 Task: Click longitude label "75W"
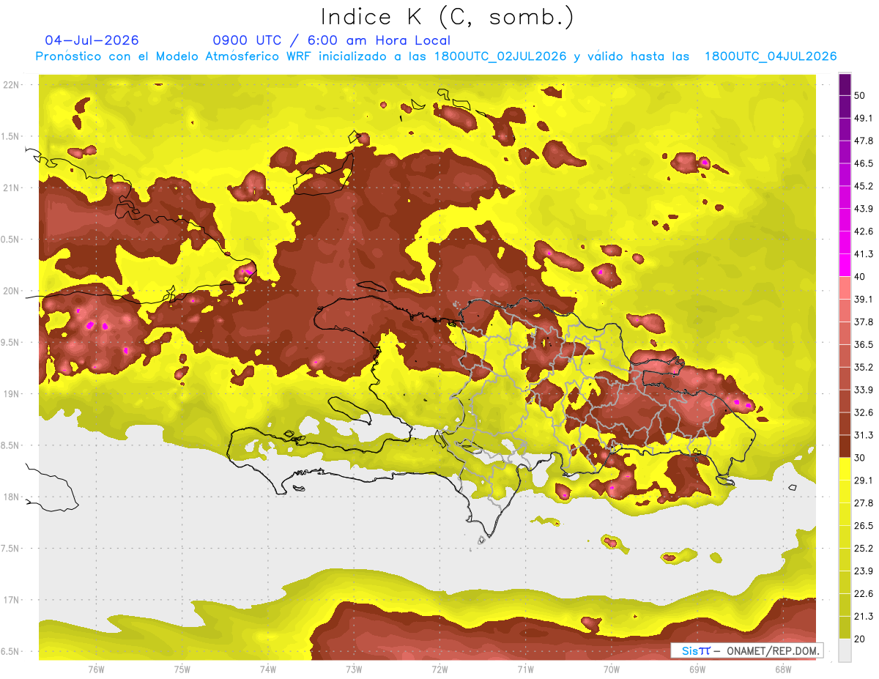(x=182, y=669)
